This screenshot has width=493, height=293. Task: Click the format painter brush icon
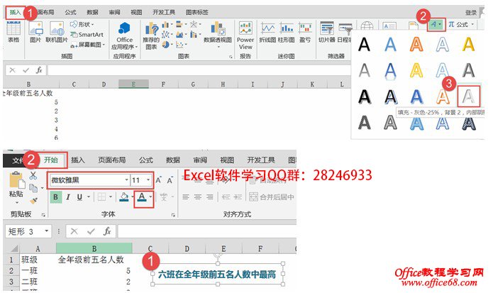pyautogui.click(x=33, y=200)
